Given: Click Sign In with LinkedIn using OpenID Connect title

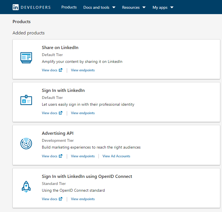Looking at the screenshot, I should pos(87,176).
